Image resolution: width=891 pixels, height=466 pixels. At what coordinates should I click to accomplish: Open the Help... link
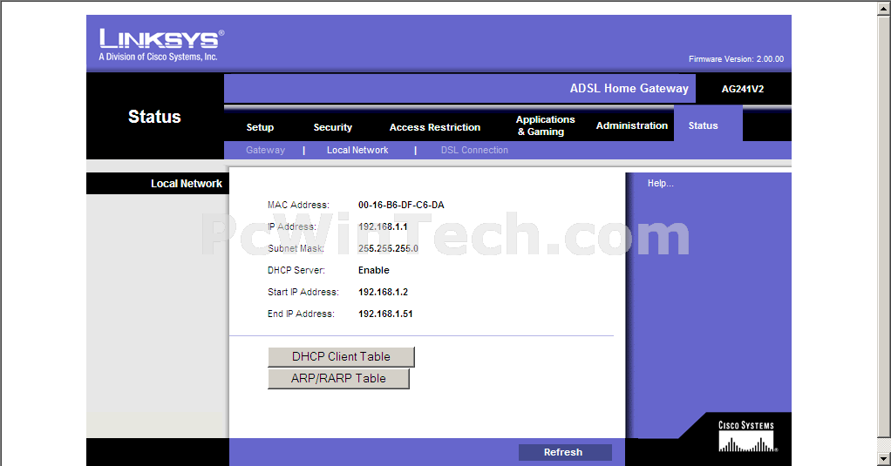[x=660, y=183]
